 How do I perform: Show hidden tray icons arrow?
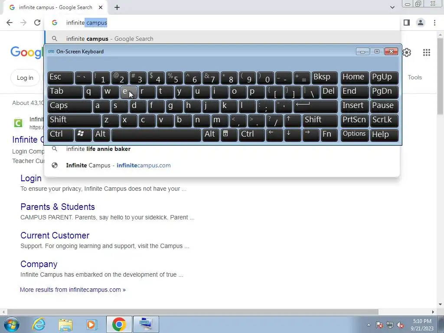(x=369, y=325)
